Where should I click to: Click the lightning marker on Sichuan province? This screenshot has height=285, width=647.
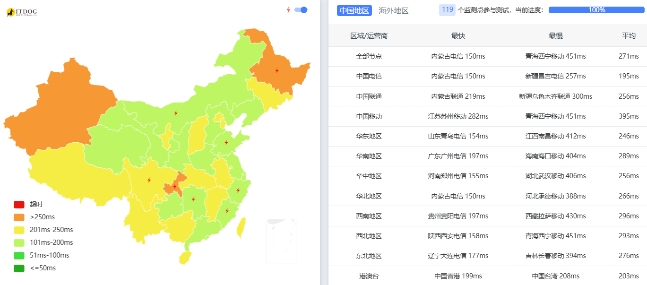tap(149, 180)
